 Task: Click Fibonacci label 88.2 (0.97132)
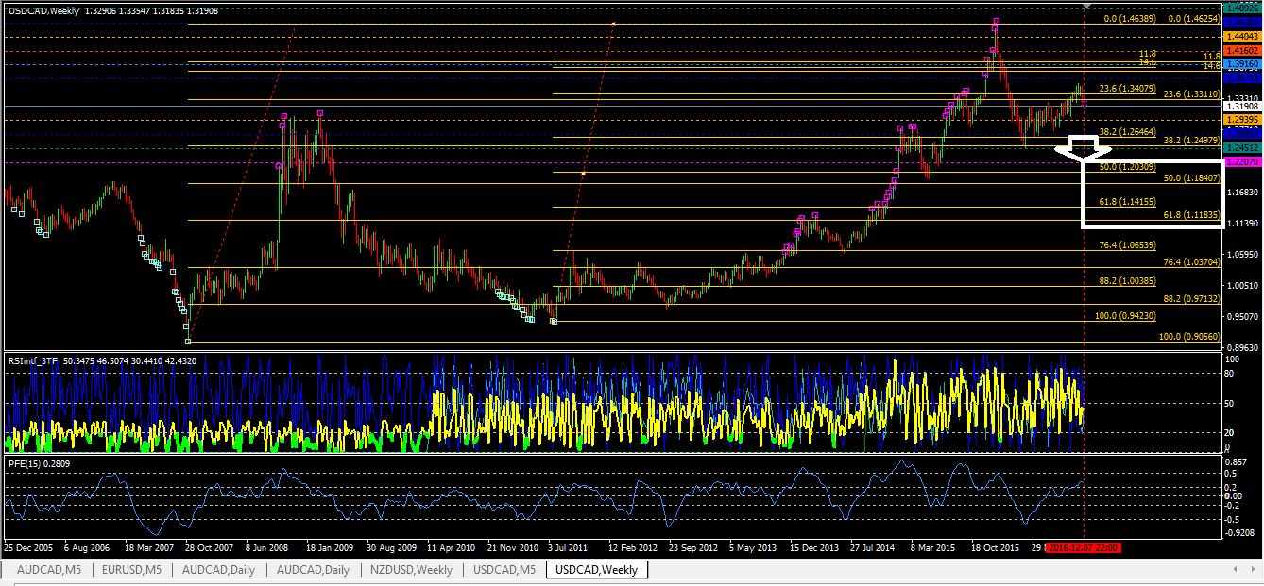pyautogui.click(x=1191, y=298)
